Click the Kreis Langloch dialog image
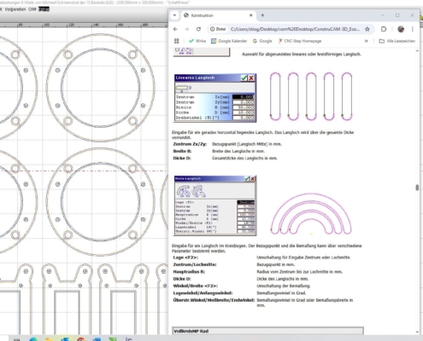 (x=215, y=205)
